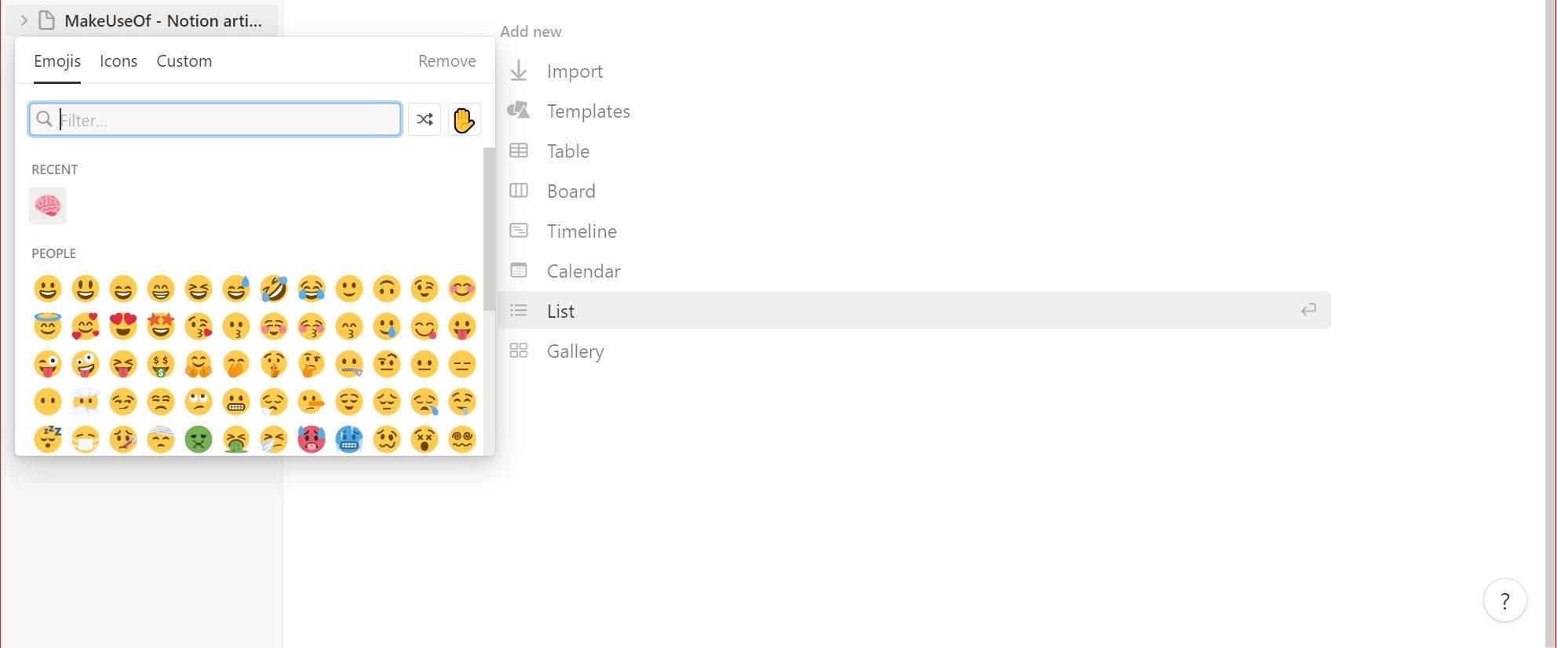
Task: Open the MakeUseOf Notion article page
Action: tap(162, 20)
